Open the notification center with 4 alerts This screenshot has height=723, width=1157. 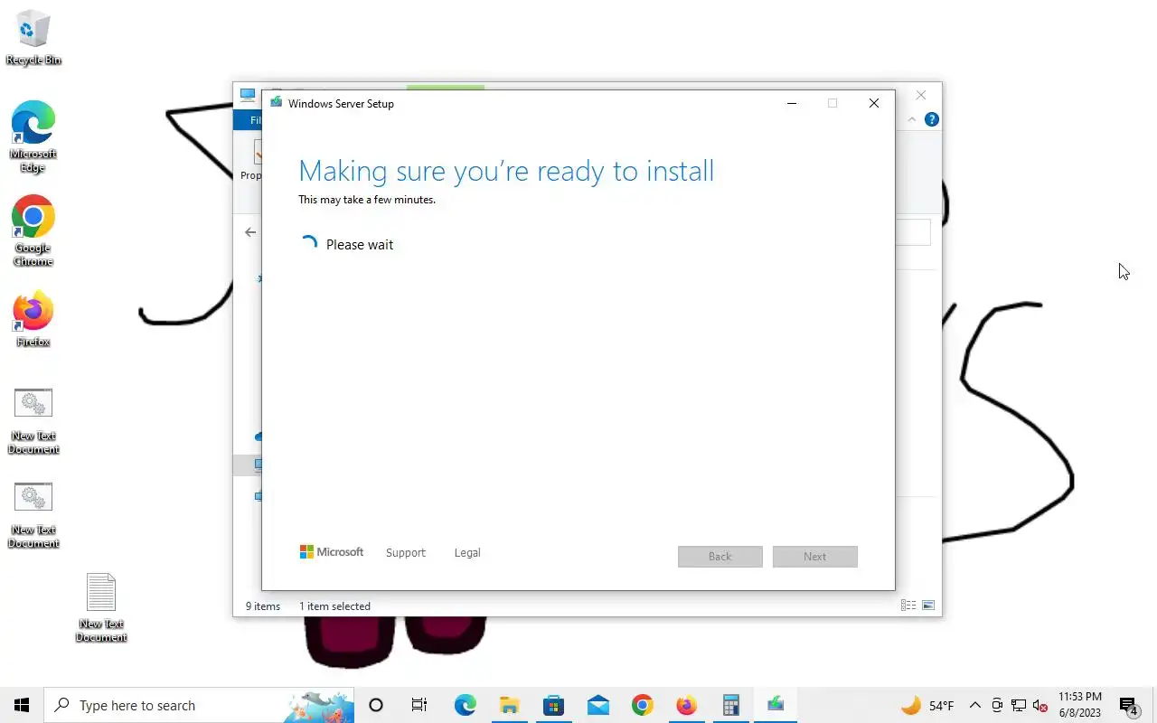[x=1128, y=705]
